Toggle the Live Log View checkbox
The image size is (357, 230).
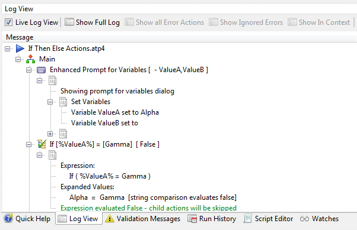pos(9,22)
